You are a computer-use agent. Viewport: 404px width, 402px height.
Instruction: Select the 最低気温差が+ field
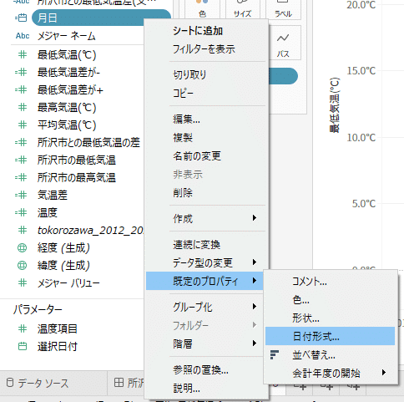[70, 89]
